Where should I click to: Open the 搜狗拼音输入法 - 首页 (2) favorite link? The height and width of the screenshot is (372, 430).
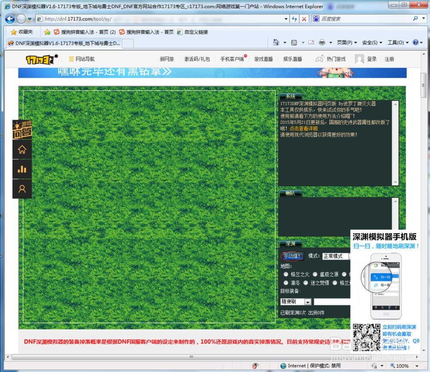84,32
